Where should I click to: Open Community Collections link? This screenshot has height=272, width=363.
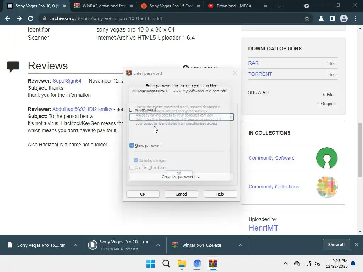point(274,187)
